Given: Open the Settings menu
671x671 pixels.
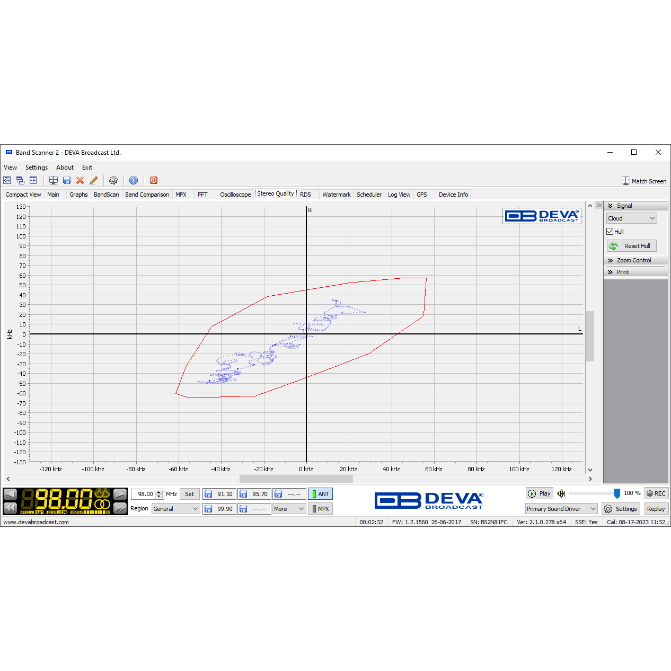Looking at the screenshot, I should (37, 167).
